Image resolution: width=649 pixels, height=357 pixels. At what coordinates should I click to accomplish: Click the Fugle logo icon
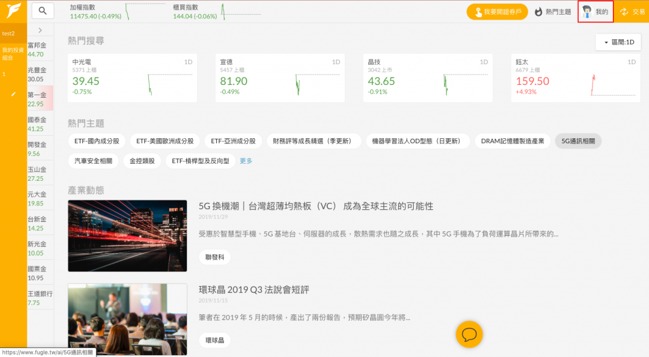[x=14, y=11]
